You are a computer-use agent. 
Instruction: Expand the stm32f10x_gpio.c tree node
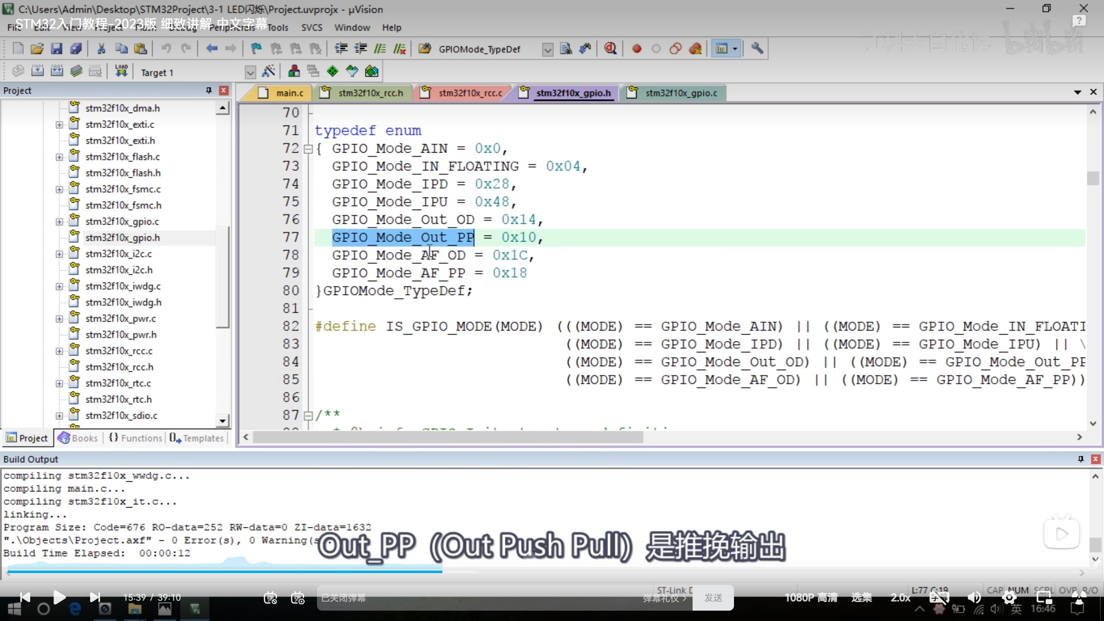click(59, 222)
